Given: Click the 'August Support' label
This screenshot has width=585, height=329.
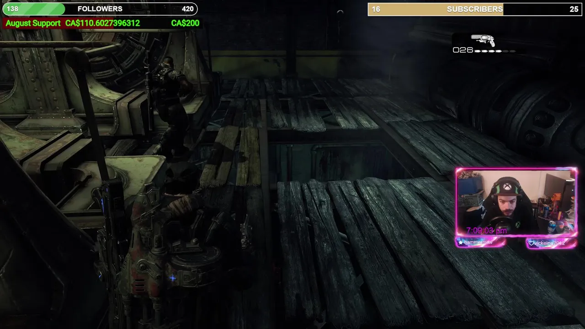Looking at the screenshot, I should [33, 23].
